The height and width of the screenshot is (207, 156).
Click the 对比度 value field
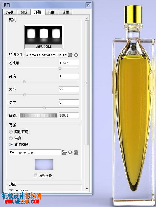coord(69,63)
